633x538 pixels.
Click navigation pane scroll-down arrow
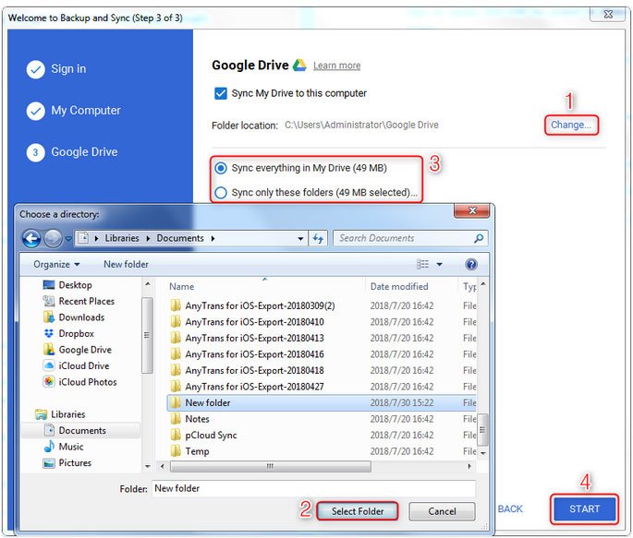coord(148,466)
